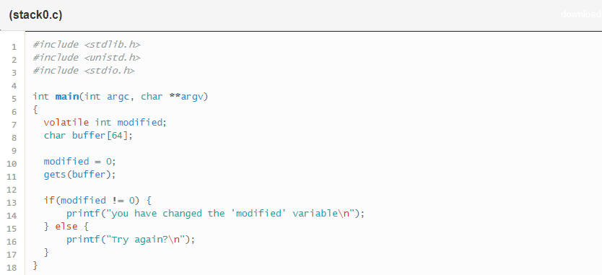The image size is (602, 275).
Task: Click the 'modified = 0' assignment
Action: pos(79,161)
